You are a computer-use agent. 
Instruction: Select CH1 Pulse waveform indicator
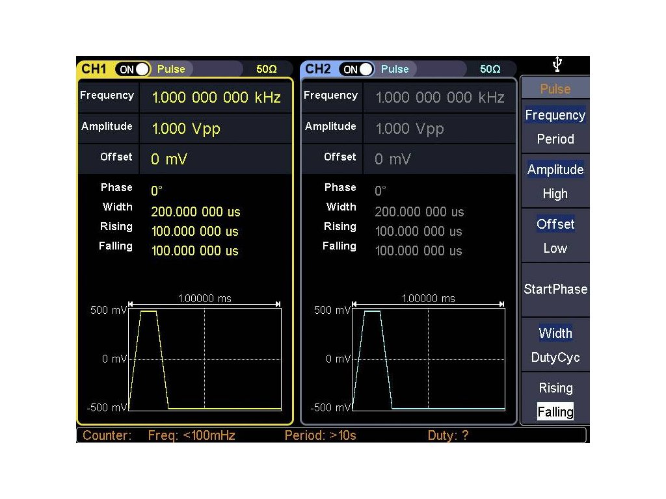point(171,69)
